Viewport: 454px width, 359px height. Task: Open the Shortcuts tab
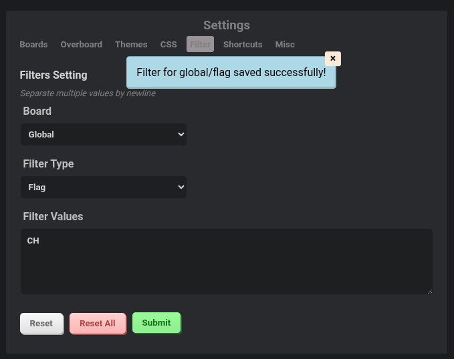[x=243, y=45]
